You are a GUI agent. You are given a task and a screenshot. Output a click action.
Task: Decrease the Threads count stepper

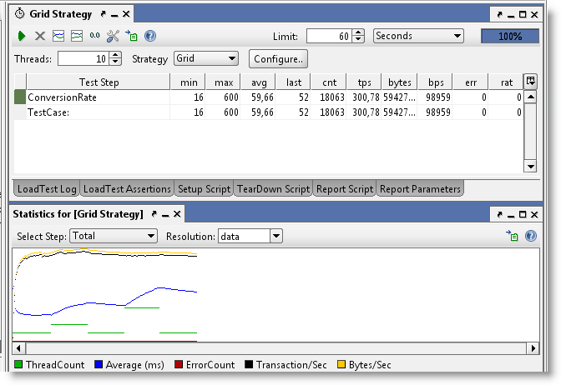click(x=115, y=62)
